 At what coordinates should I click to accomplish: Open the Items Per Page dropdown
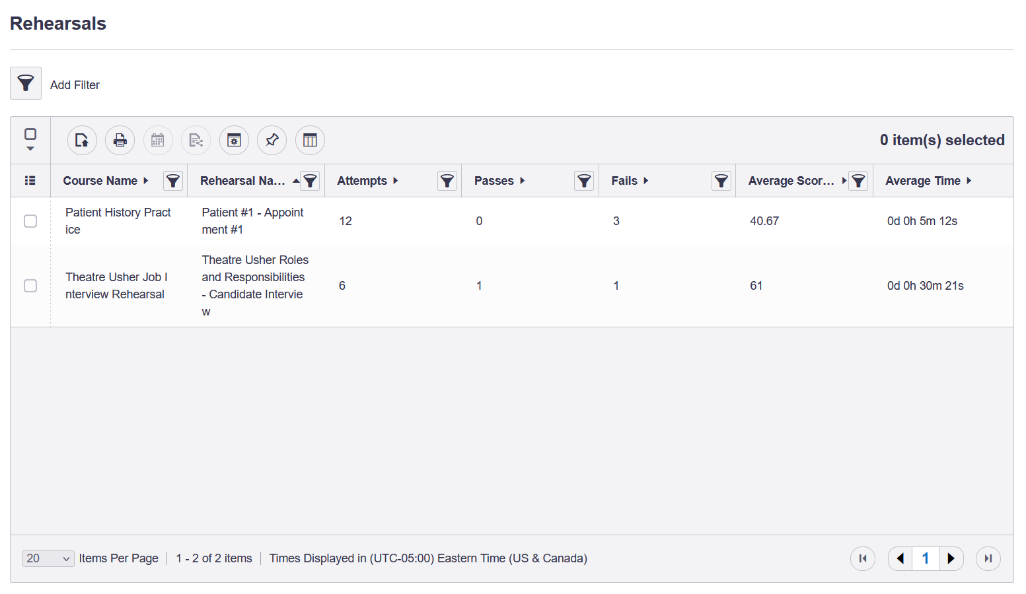48,558
